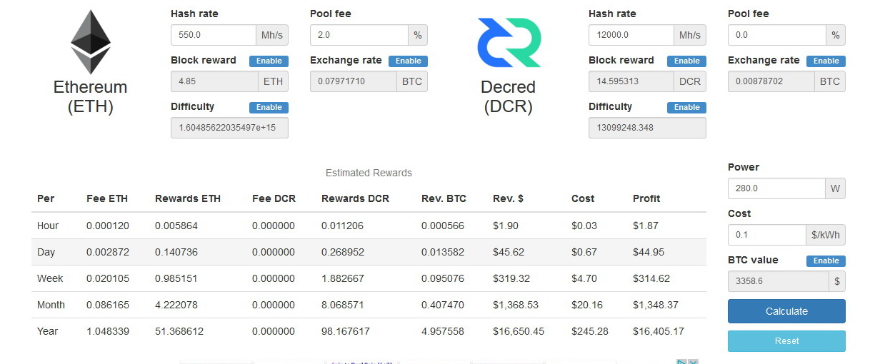Image resolution: width=895 pixels, height=364 pixels.
Task: Click the Day row label
Action: click(46, 252)
